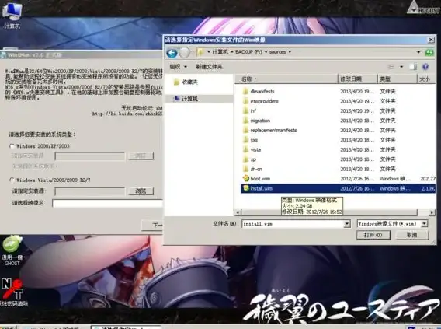The height and width of the screenshot is (329, 441).
Task: Click in the 文件名 input field
Action: pos(293,224)
